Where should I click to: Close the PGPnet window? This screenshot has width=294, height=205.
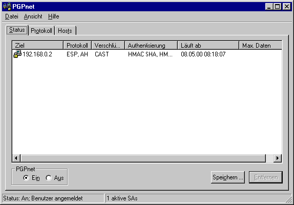pos(287,7)
